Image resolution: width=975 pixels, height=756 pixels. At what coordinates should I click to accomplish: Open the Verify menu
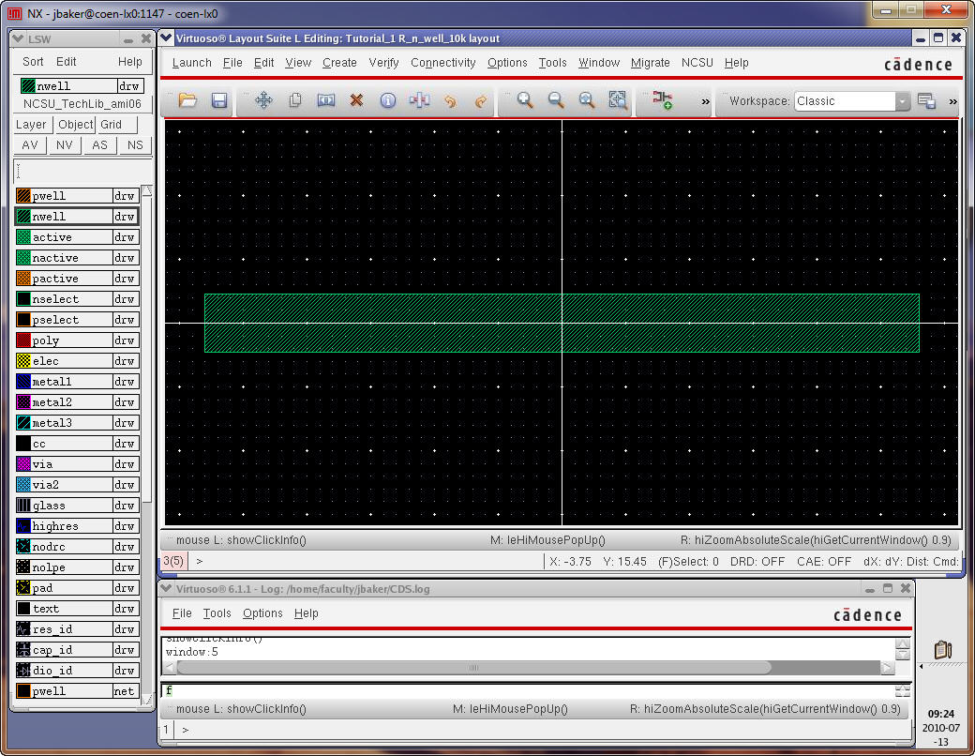point(383,63)
